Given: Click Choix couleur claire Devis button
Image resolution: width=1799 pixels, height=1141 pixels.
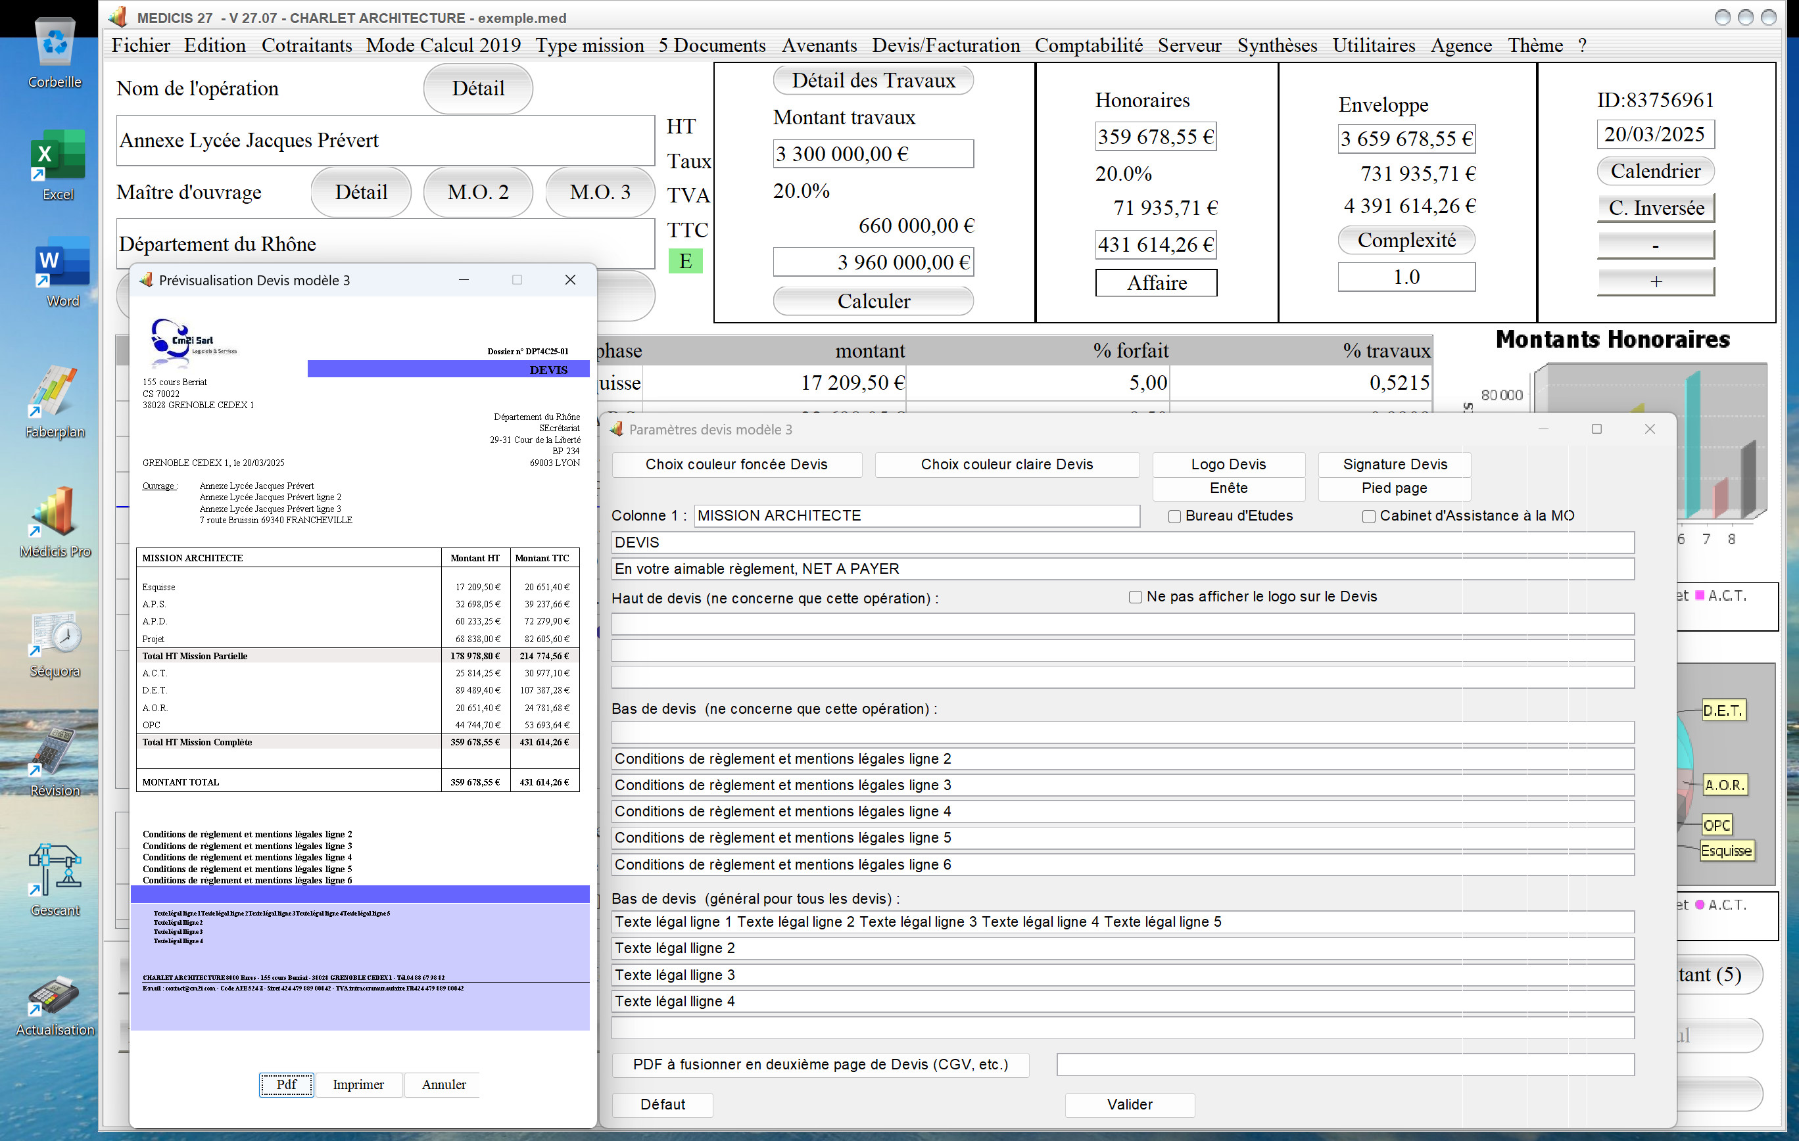Looking at the screenshot, I should [1006, 465].
